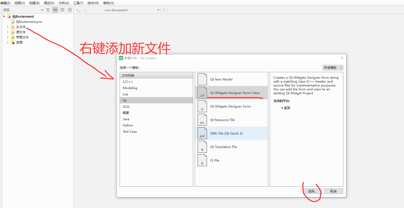This screenshot has width=404, height=208.
Task: Open the 分析(A) menu
Action: pos(64,3)
